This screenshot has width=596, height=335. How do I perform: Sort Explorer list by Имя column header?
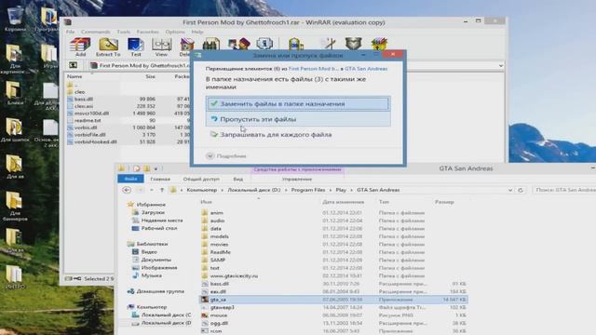pos(206,202)
